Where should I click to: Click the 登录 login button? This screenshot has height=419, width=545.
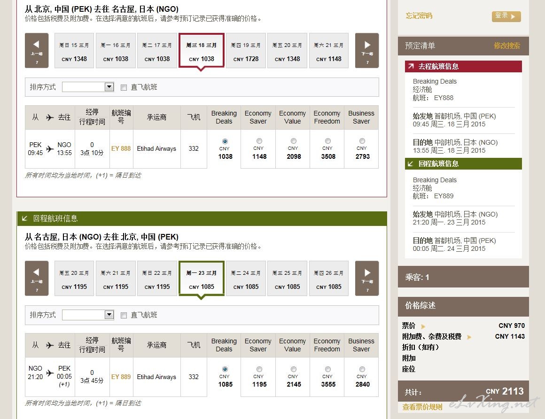506,16
